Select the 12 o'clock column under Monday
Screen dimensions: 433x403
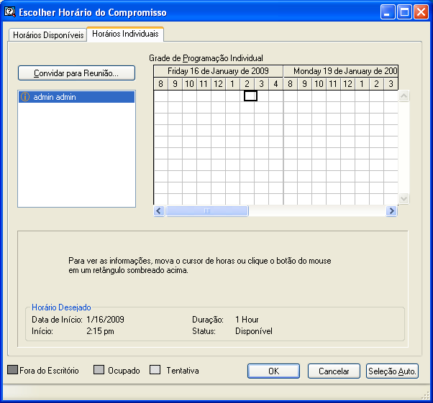tap(347, 83)
